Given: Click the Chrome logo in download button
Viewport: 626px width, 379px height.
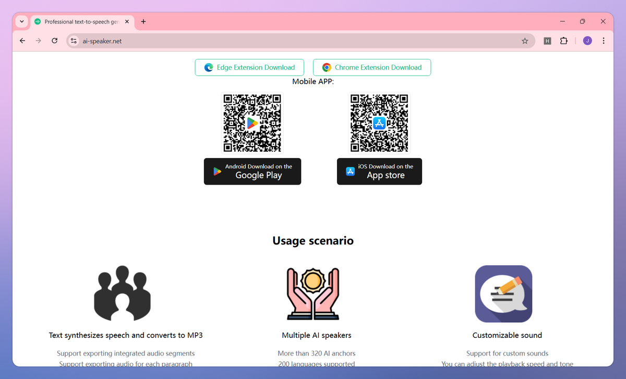Looking at the screenshot, I should point(327,67).
